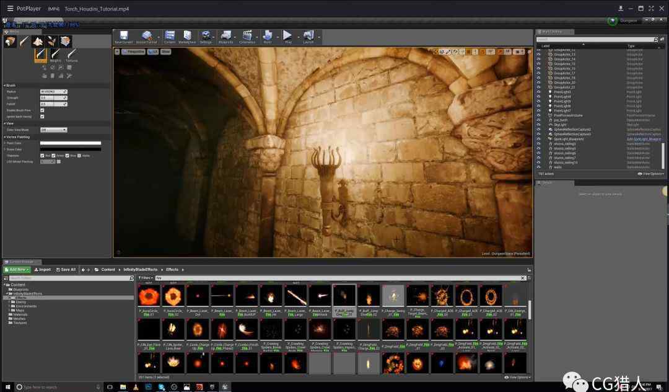
Task: Go back in Content Browser history
Action: point(83,270)
